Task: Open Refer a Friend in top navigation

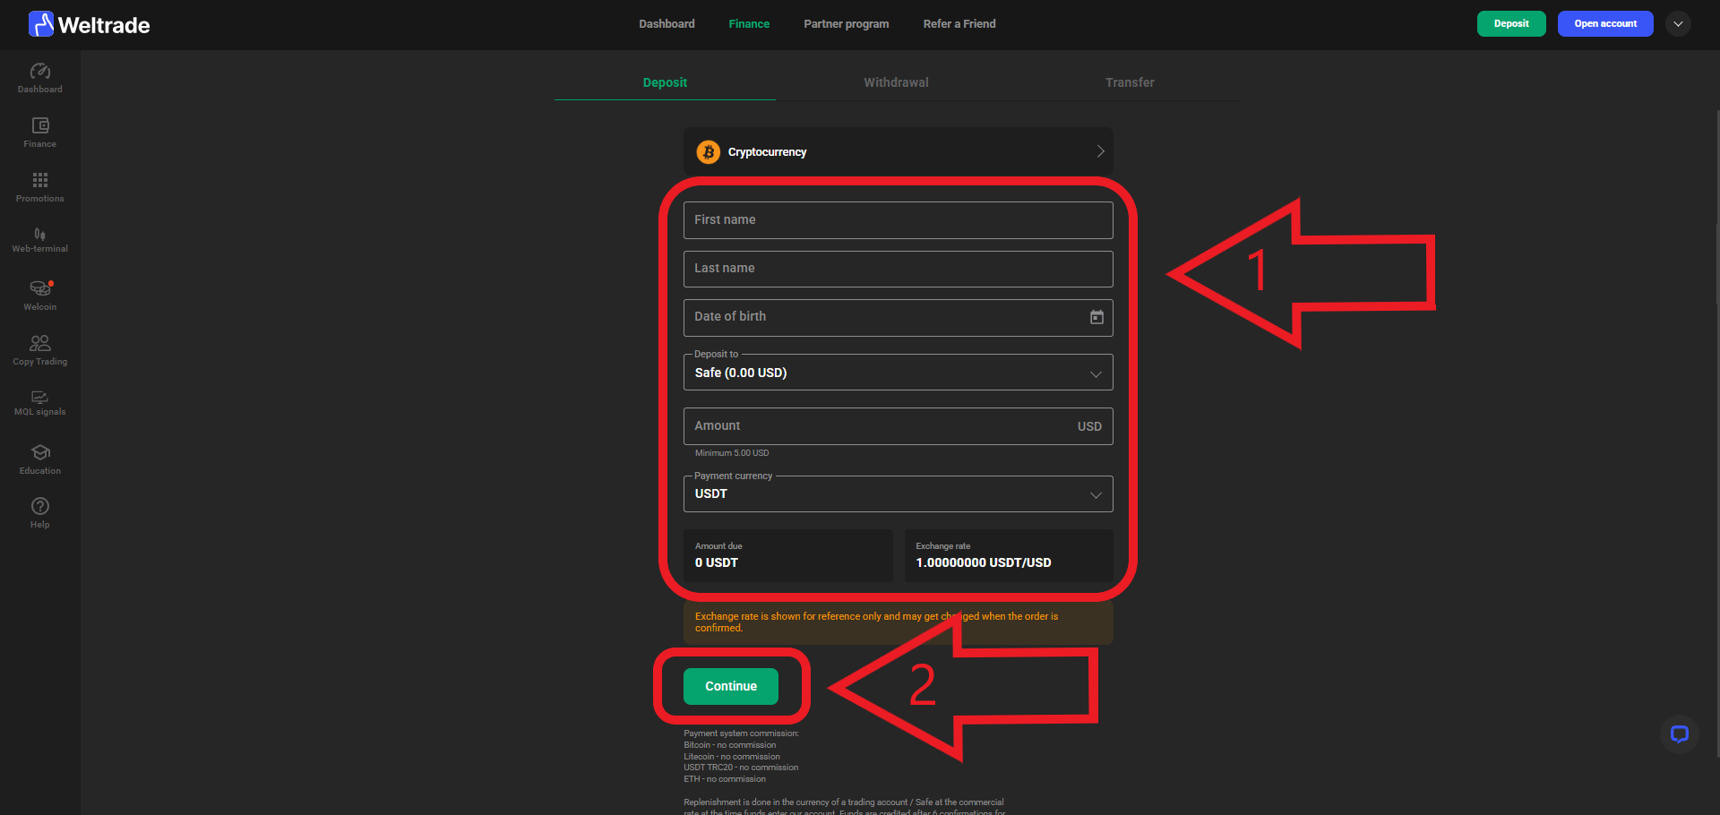Action: [x=959, y=24]
